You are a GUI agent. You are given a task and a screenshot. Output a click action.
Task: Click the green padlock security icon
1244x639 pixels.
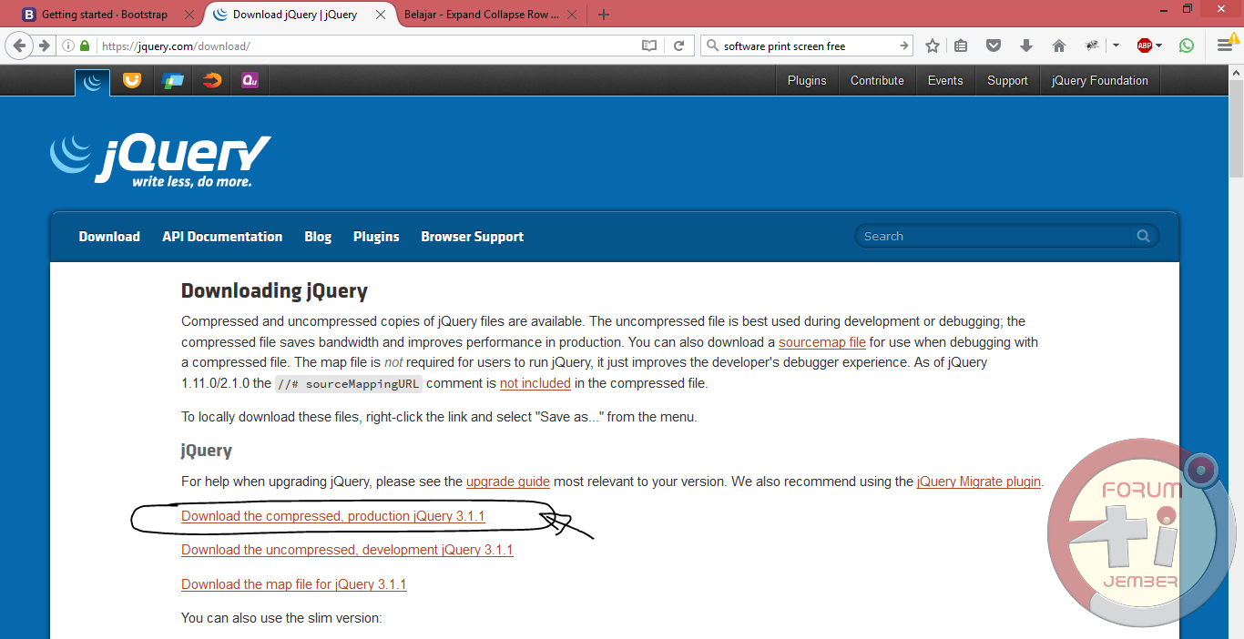[x=86, y=46]
